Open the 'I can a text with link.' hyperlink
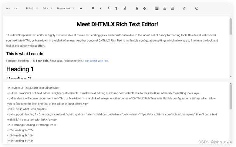Viewport: 236px width, 147px height. (96, 61)
